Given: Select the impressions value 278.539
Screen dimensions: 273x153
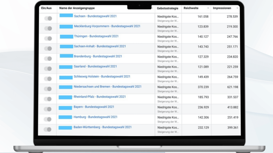Looking at the screenshot, I should coord(232,17).
